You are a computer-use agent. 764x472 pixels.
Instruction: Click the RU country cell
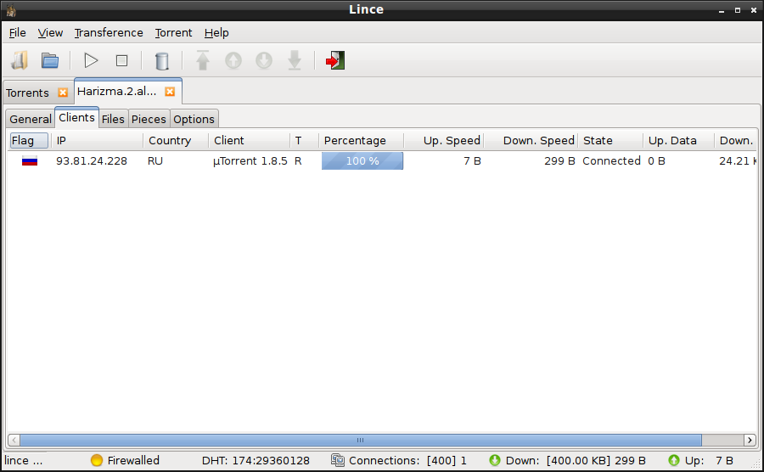(155, 161)
